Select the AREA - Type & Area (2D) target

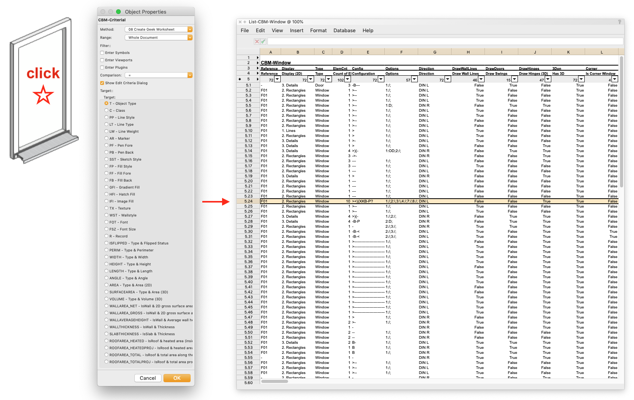coord(106,285)
